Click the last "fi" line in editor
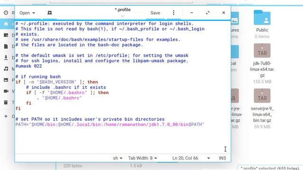Screen dimensions: 303x170 click(18, 109)
